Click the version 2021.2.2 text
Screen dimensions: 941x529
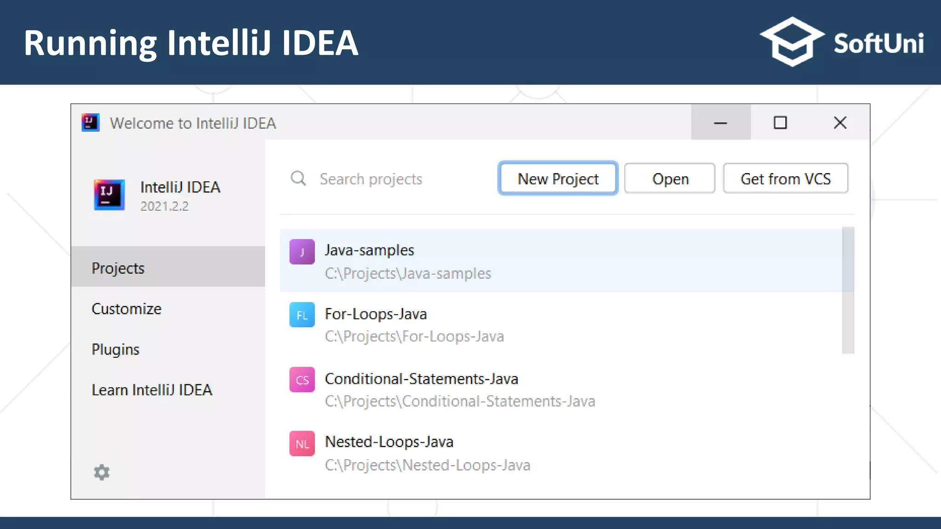tap(164, 206)
